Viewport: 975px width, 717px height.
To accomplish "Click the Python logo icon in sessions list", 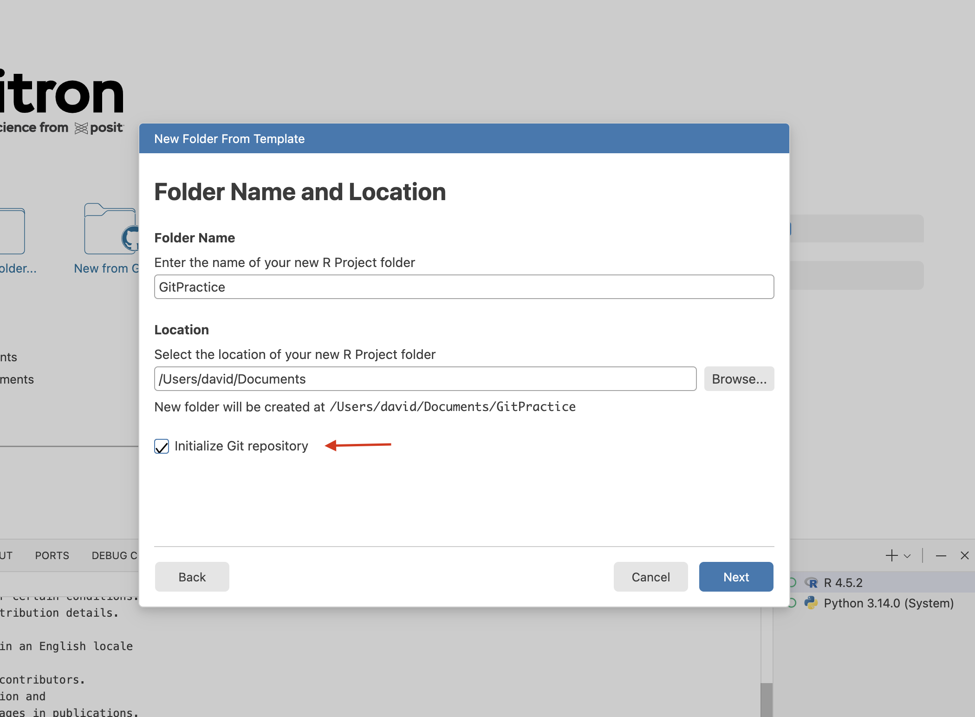I will (811, 603).
